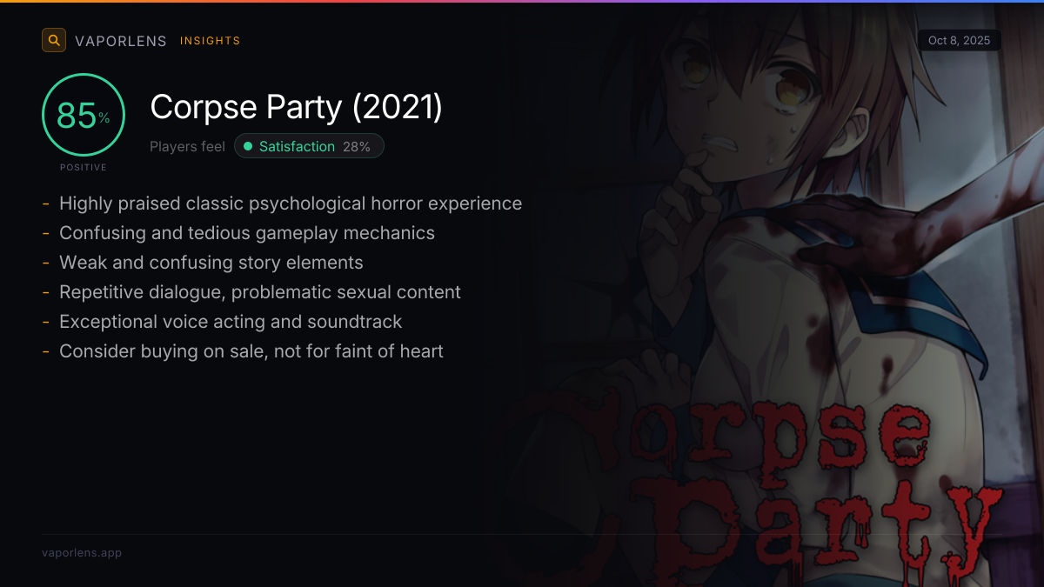This screenshot has height=587, width=1044.
Task: Open the vaporlens.app footer link
Action: pyautogui.click(x=82, y=552)
